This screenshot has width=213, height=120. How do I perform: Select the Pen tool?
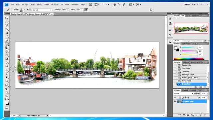(7, 70)
